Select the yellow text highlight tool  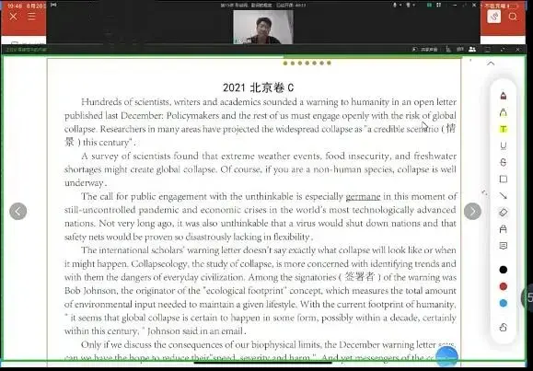pyautogui.click(x=504, y=129)
